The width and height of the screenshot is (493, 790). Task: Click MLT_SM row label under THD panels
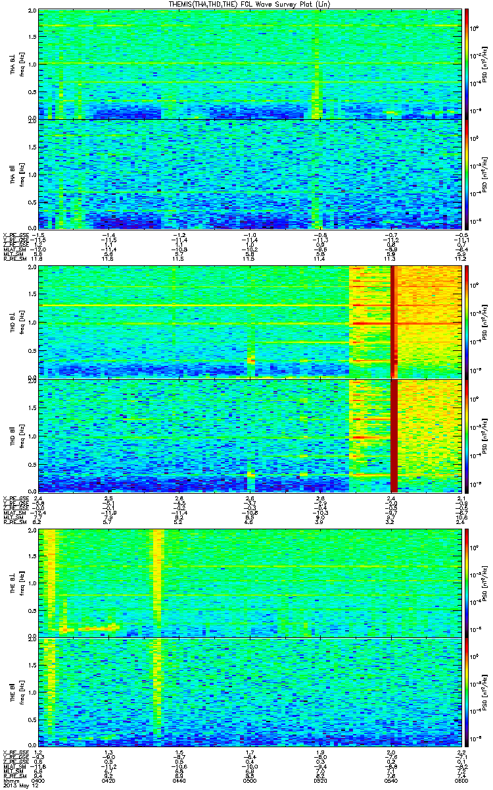point(12,516)
